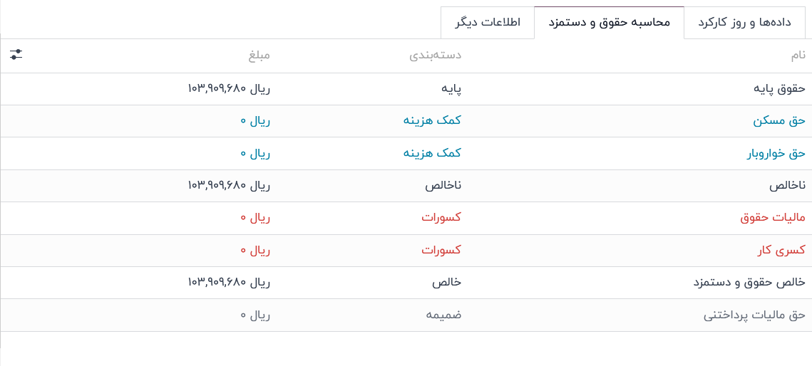812x366 pixels.
Task: Open the خالص حقوق و دستمزد row
Action: coord(749,283)
